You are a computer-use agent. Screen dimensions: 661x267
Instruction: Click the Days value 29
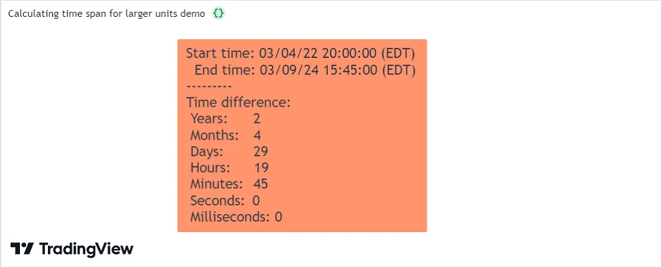(x=261, y=152)
